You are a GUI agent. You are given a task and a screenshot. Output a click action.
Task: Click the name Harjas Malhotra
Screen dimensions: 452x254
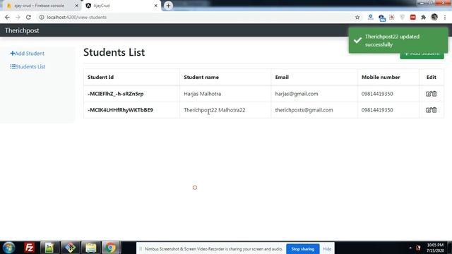(203, 94)
